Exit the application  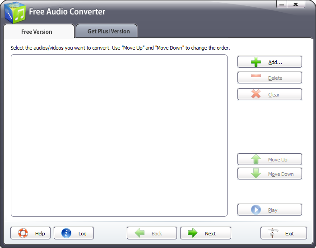[283, 233]
